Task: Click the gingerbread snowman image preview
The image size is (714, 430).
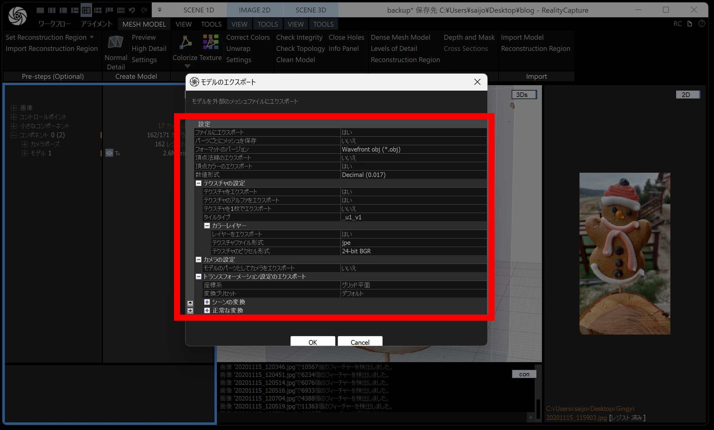Action: (625, 253)
